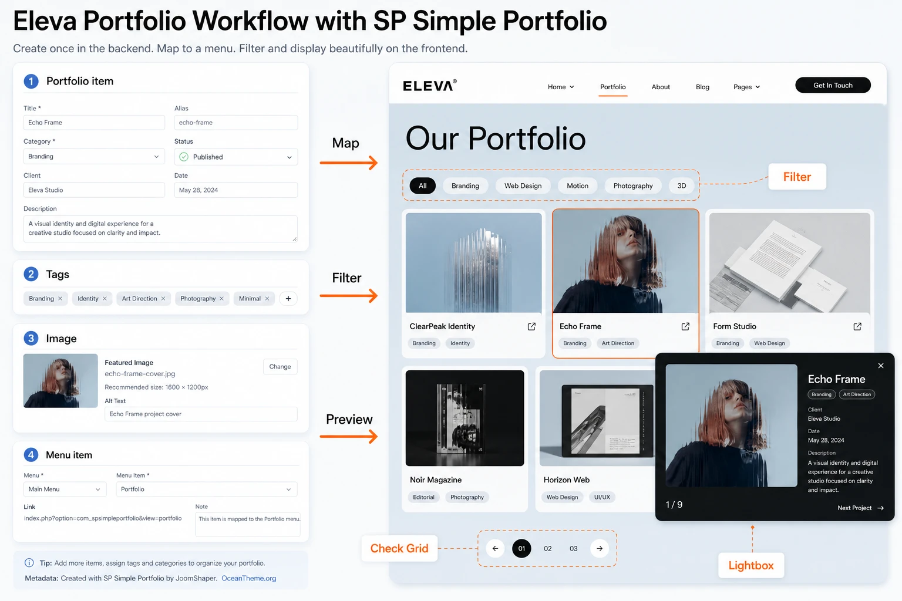The image size is (902, 601).
Task: Expand the Pages nav menu
Action: click(x=746, y=87)
